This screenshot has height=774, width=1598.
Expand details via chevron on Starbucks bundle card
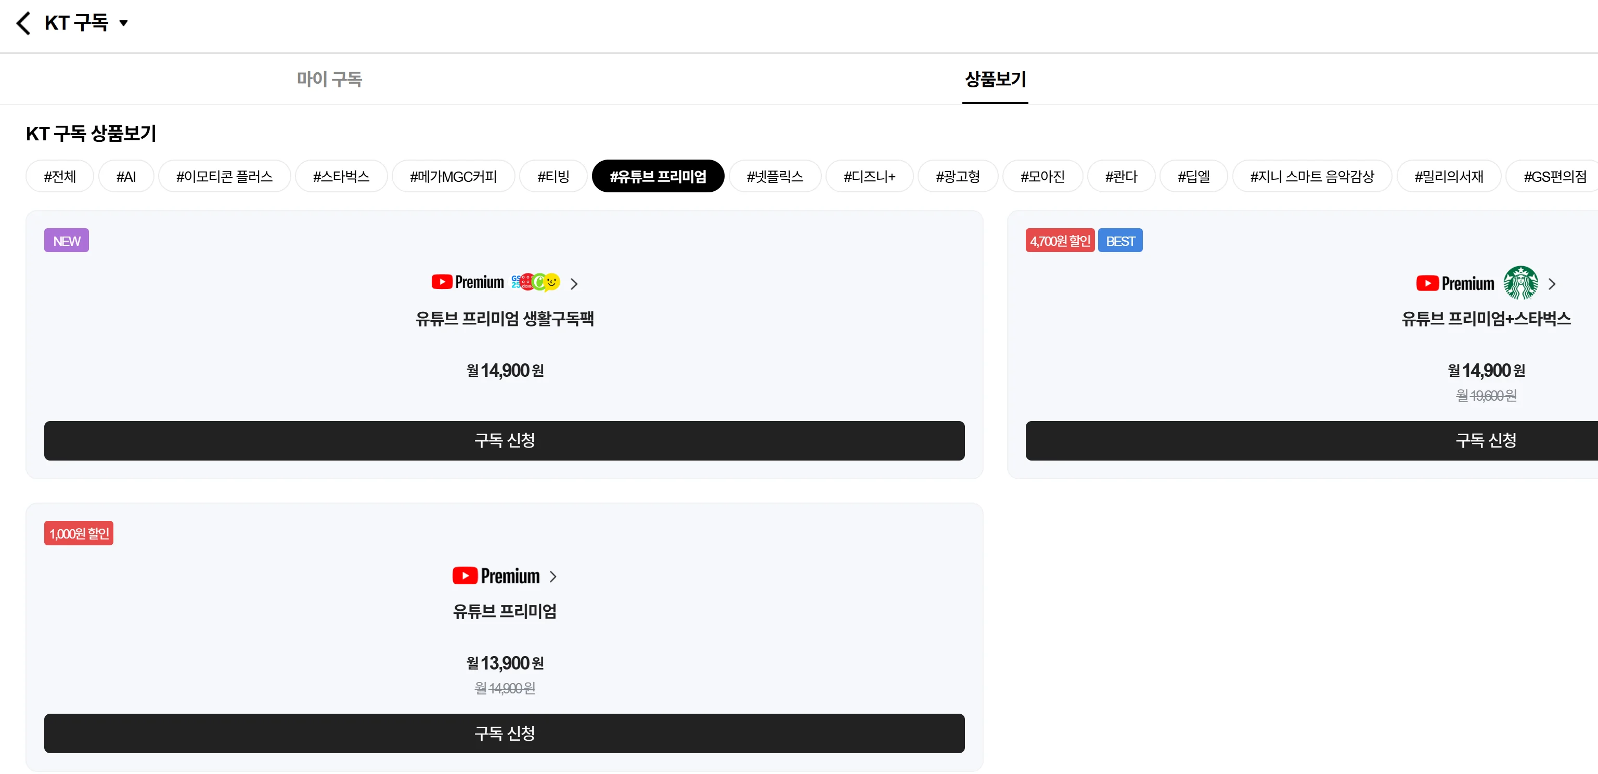pyautogui.click(x=1553, y=283)
